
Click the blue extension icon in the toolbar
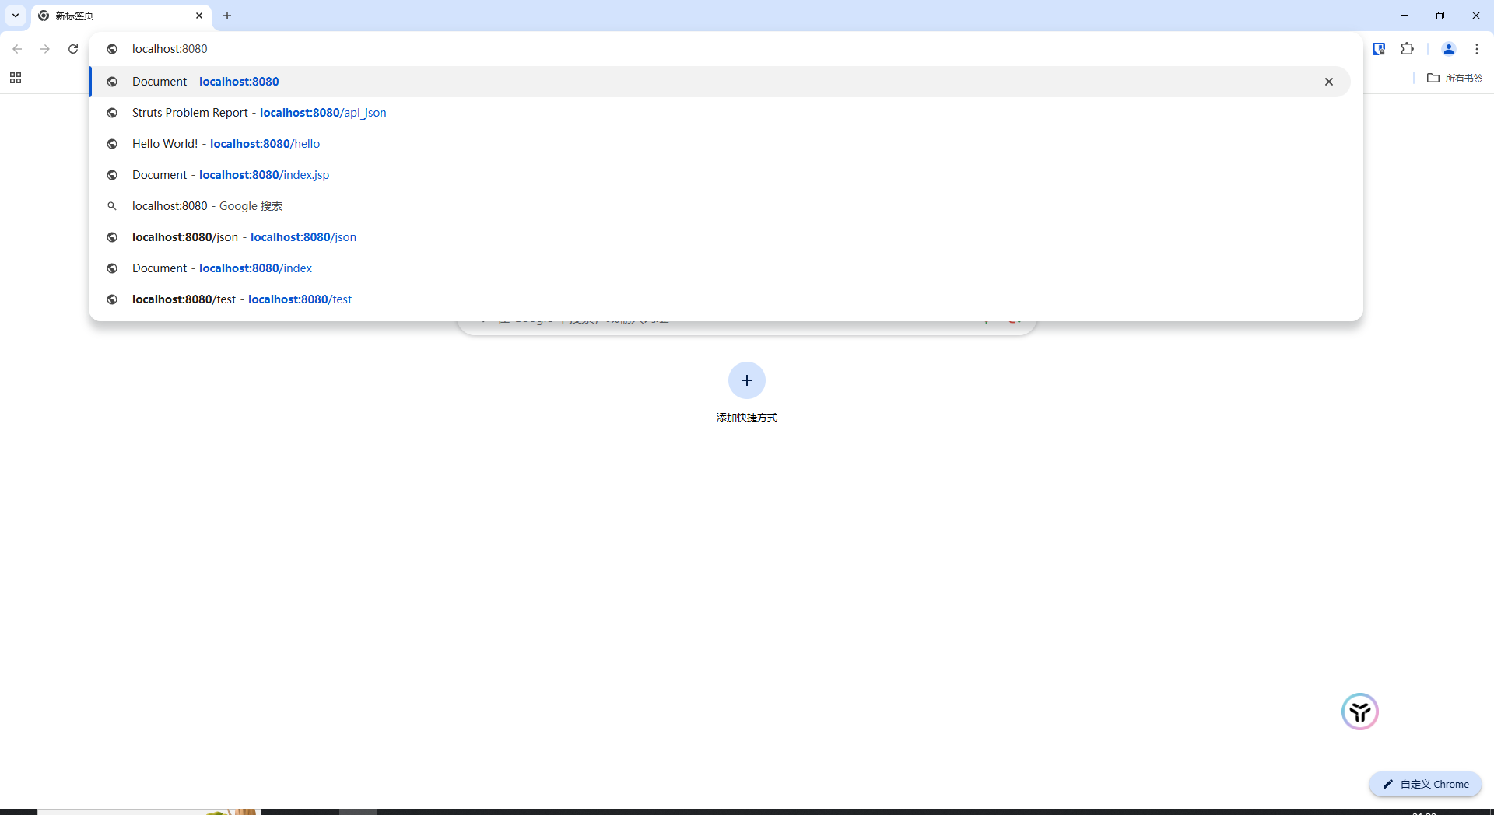pos(1379,49)
